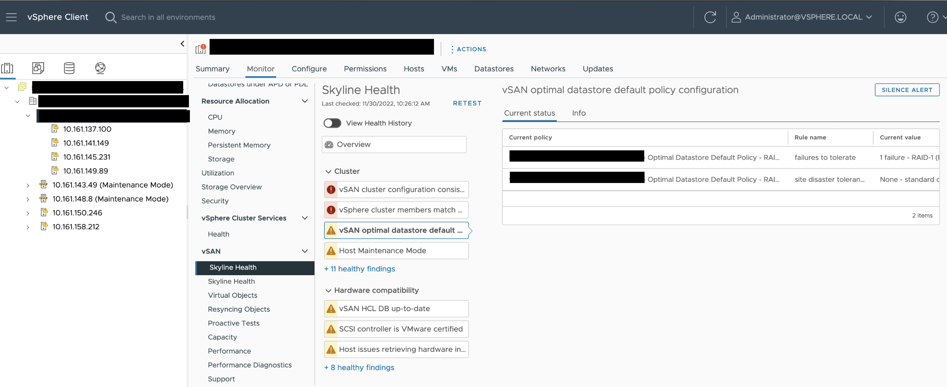Select host 10.161.149.89 in tree
Screen dimensions: 947x387
pyautogui.click(x=85, y=171)
